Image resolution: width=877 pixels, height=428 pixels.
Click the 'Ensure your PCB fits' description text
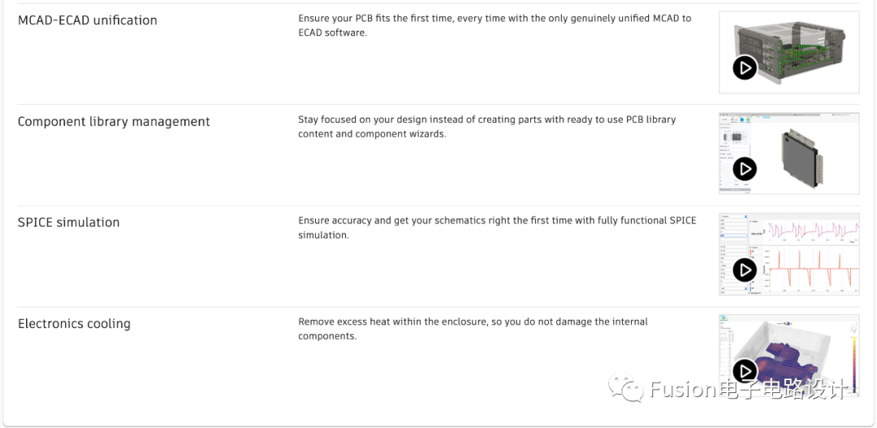point(494,25)
